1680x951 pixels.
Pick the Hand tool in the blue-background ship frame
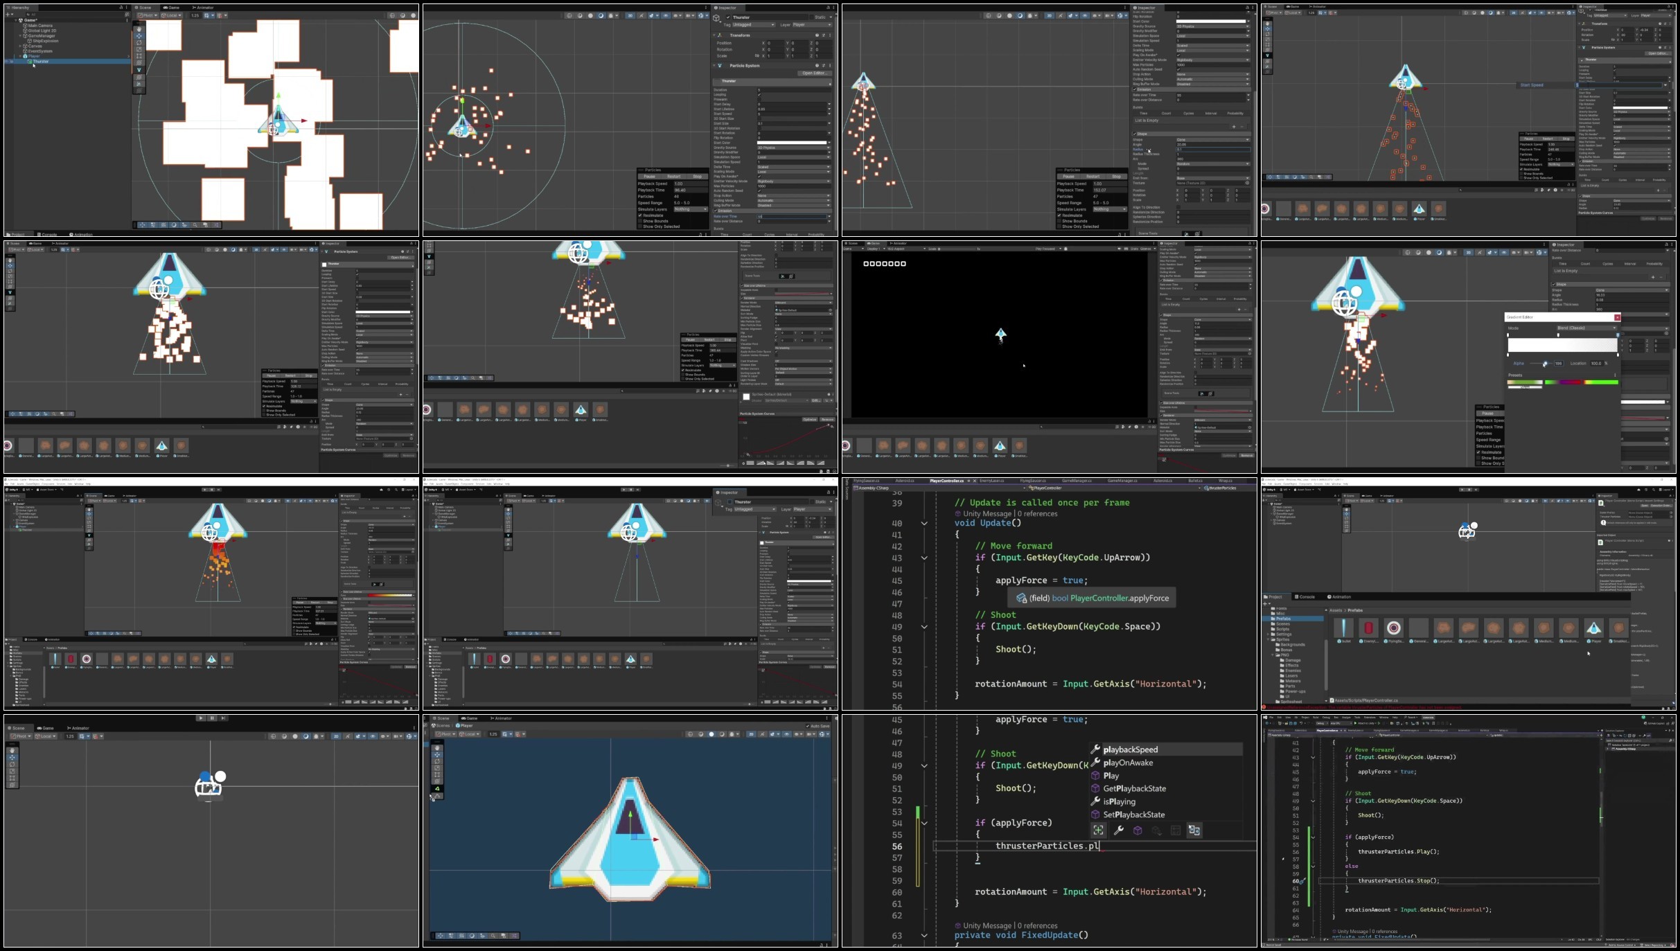437,748
